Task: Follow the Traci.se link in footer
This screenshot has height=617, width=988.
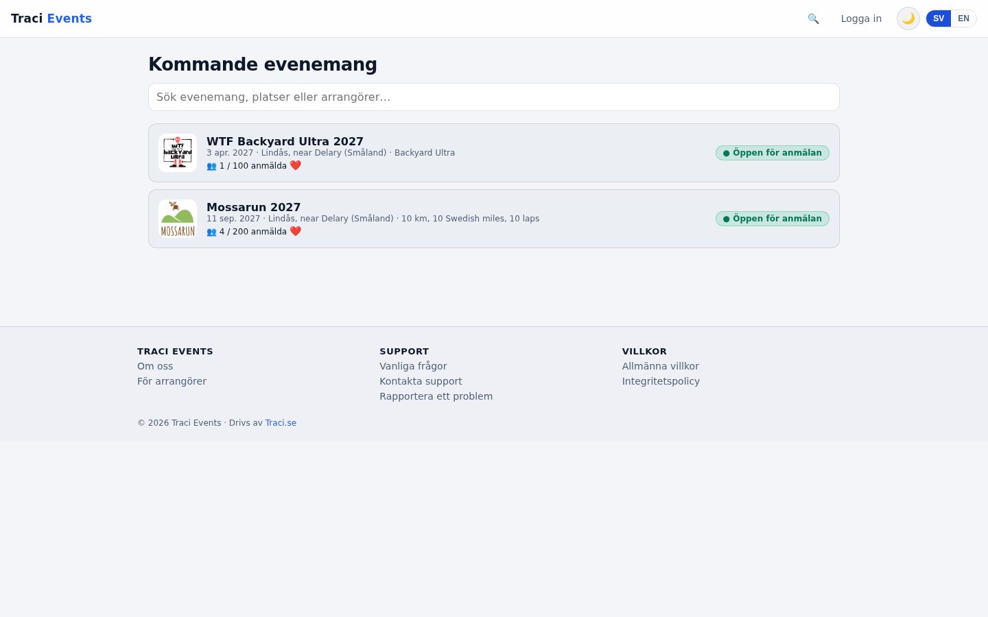Action: 281,423
